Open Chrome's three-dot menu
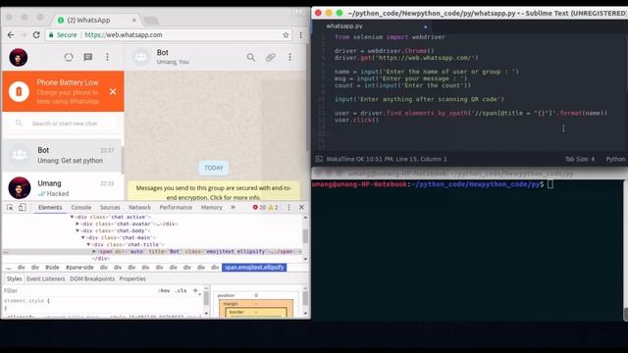628x353 pixels. point(301,35)
